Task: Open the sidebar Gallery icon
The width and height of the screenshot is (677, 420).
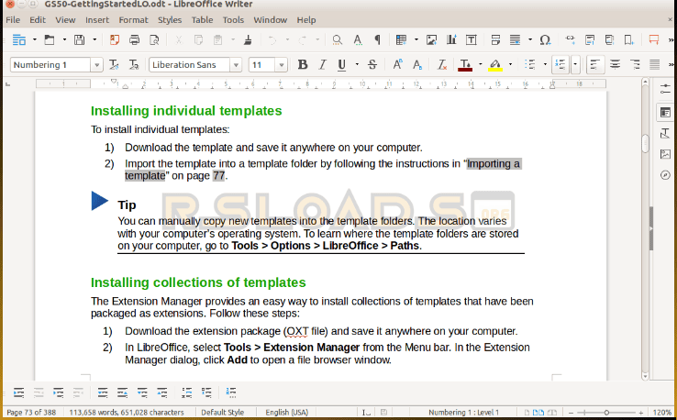Action: (665, 154)
